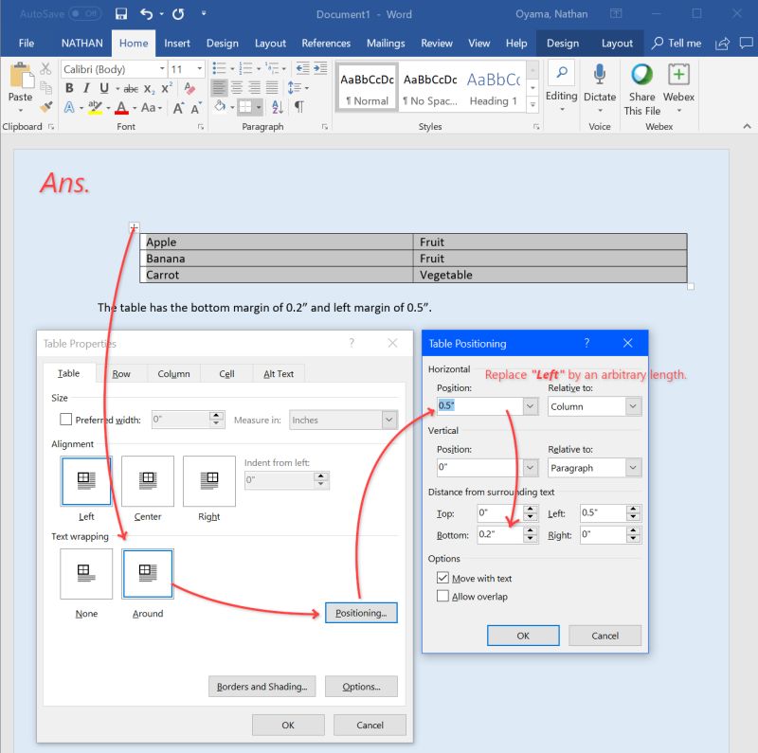Viewport: 758px width, 753px height.
Task: Apply Strikethrough formatting
Action: [x=132, y=87]
